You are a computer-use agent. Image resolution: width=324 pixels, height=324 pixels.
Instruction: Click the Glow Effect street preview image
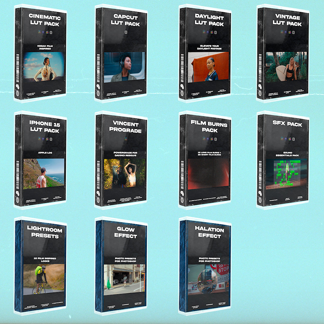pyautogui.click(x=124, y=279)
